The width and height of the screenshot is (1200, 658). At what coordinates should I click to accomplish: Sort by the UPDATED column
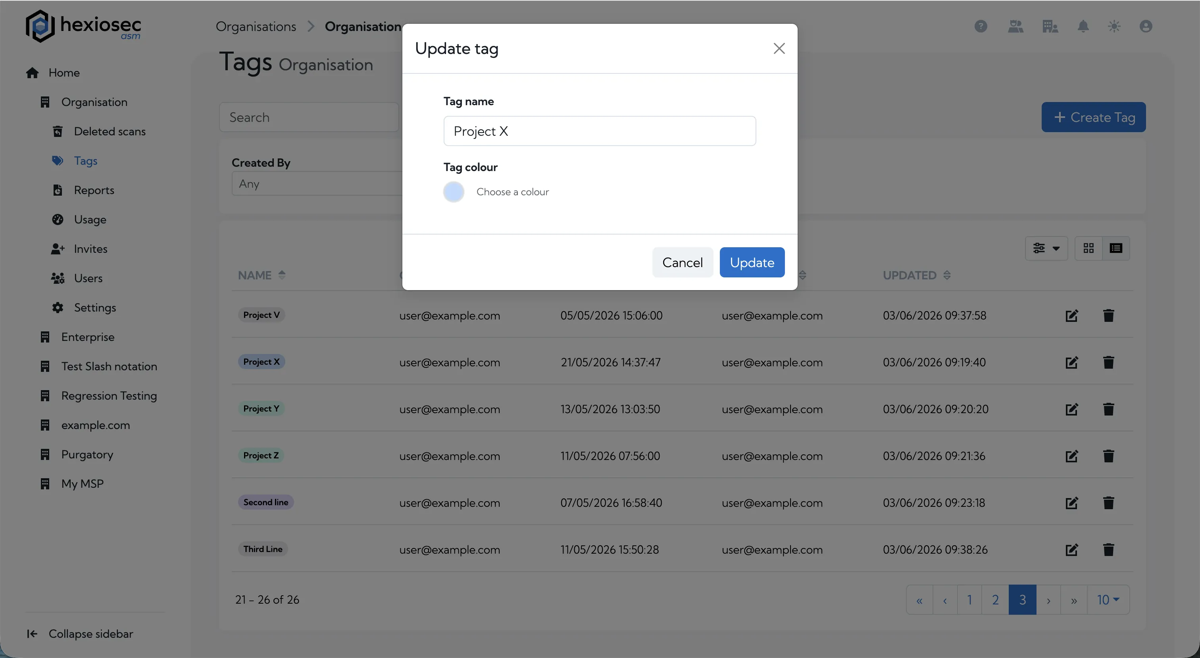916,275
